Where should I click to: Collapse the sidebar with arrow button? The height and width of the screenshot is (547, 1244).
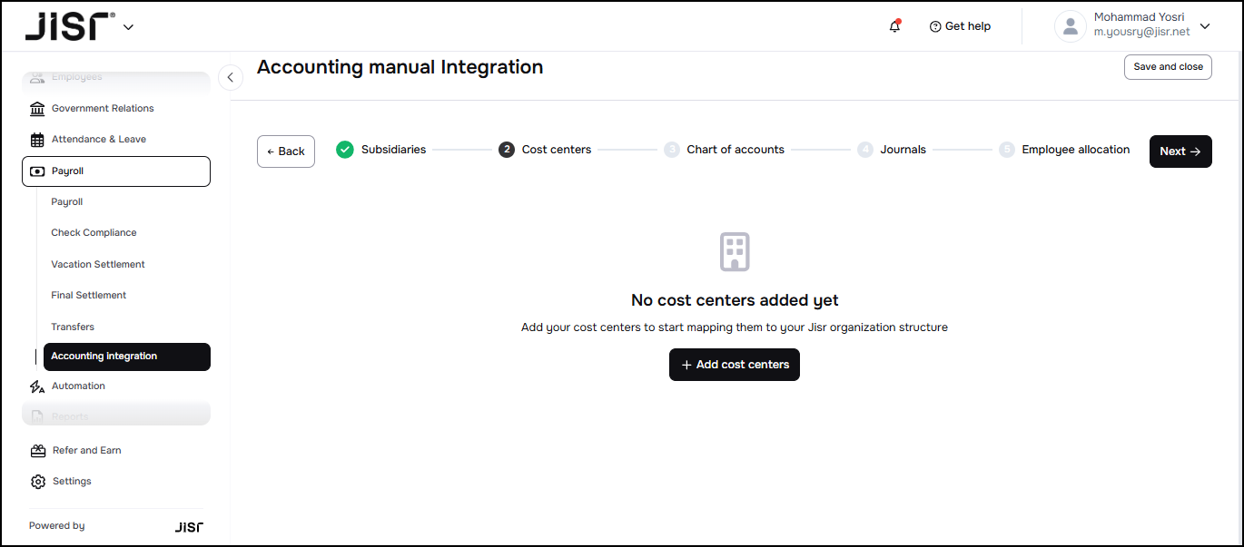231,78
